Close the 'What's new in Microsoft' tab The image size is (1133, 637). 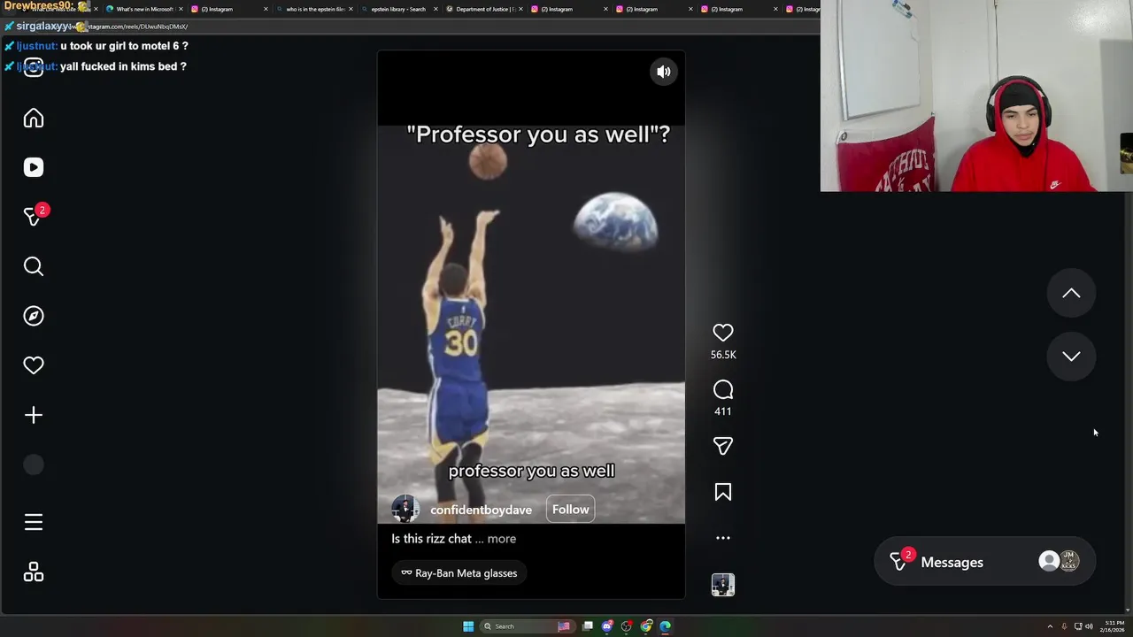[181, 9]
